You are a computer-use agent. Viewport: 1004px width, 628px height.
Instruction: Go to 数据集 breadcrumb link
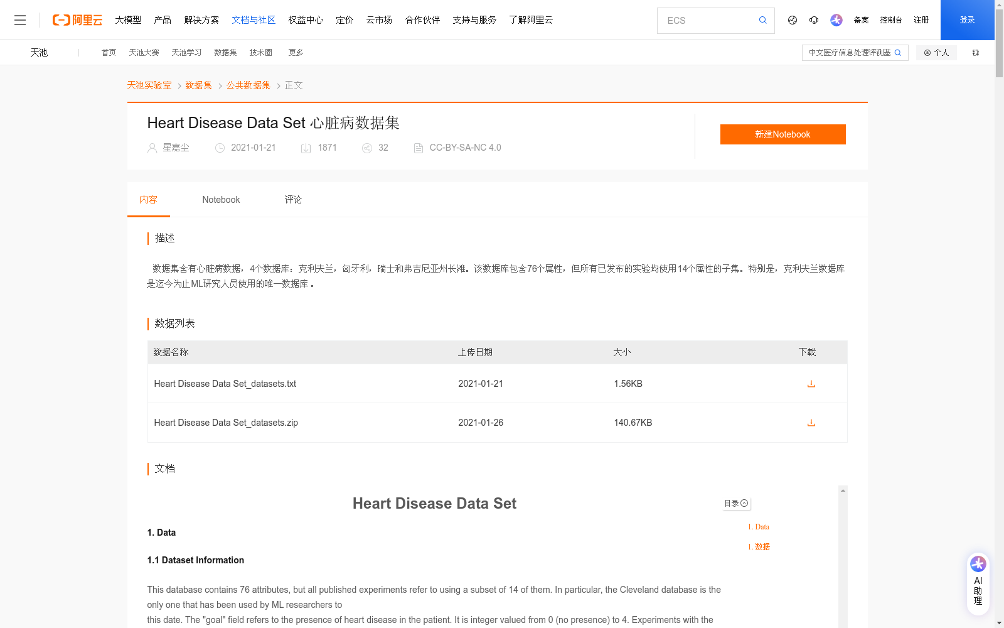pos(199,85)
